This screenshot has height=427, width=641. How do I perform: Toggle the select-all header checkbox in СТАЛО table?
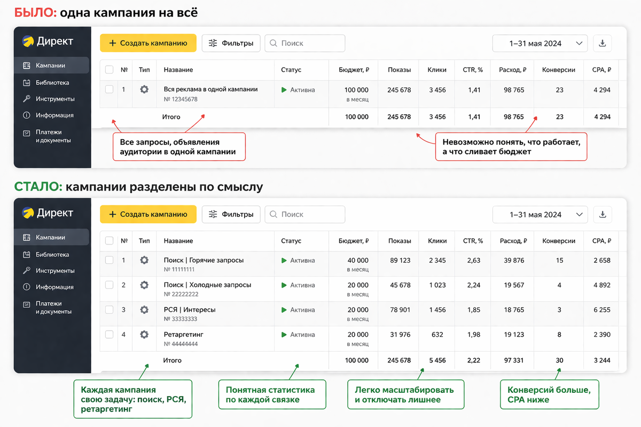pos(110,241)
